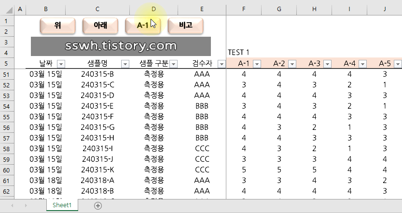The height and width of the screenshot is (213, 402).
Task: Select column A header
Action: 20,10
